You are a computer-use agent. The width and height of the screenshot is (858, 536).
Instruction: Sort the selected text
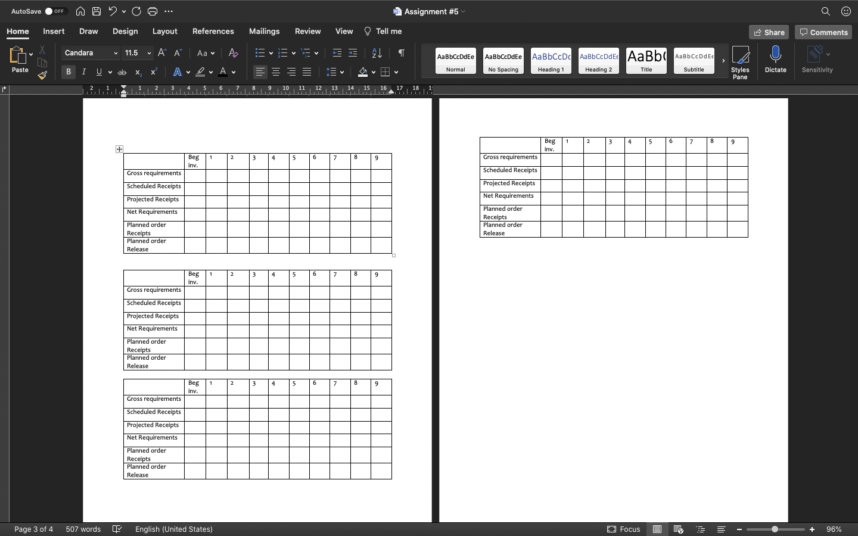click(x=377, y=53)
